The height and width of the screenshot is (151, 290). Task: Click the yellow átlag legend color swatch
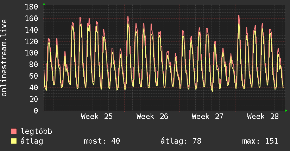(14, 141)
